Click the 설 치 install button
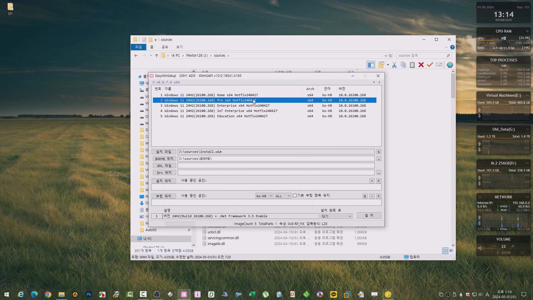The height and width of the screenshot is (300, 533). click(x=369, y=216)
